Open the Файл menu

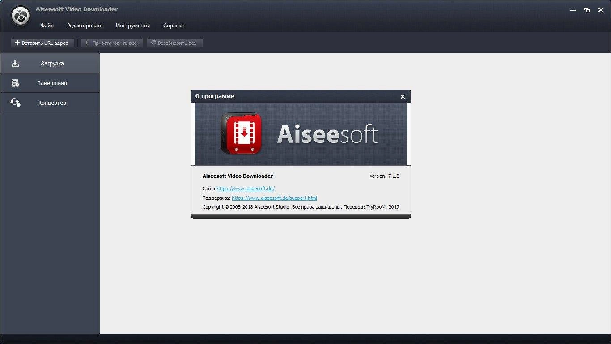(x=47, y=26)
